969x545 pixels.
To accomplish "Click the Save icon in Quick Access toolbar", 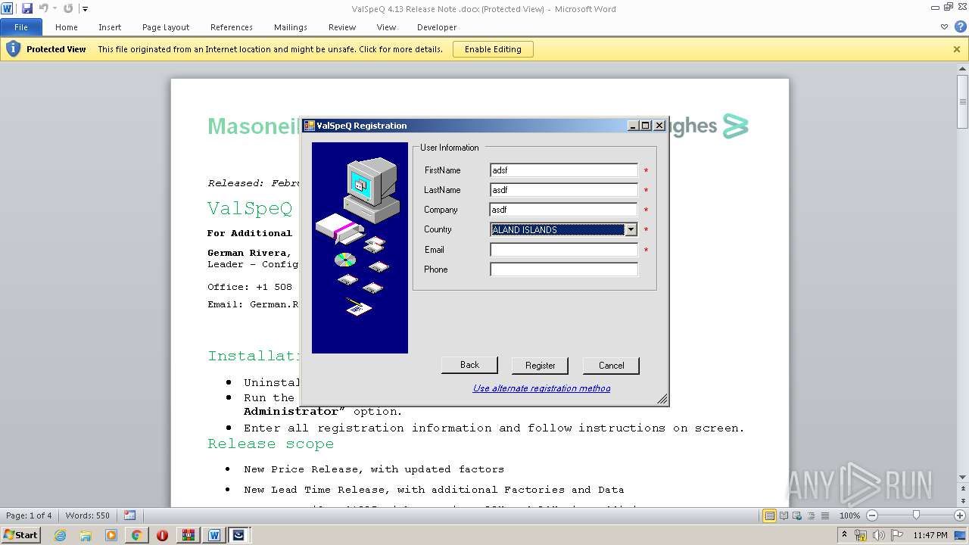I will [x=27, y=8].
